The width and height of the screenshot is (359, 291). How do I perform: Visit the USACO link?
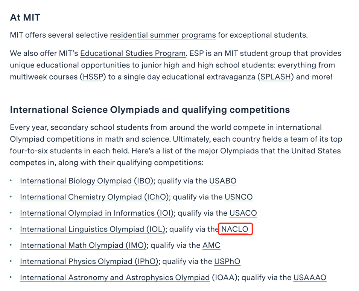[243, 213]
